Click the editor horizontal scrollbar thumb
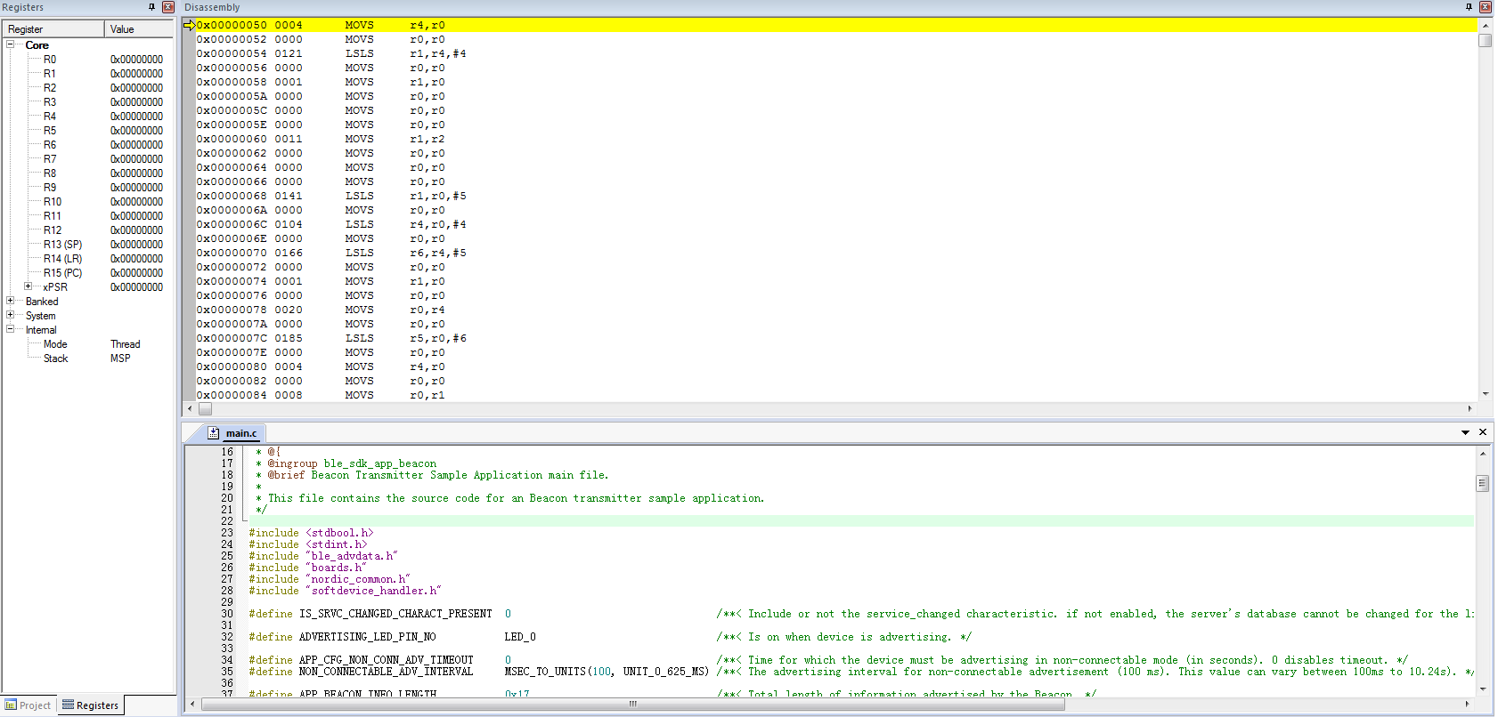The image size is (1498, 717). [x=633, y=704]
